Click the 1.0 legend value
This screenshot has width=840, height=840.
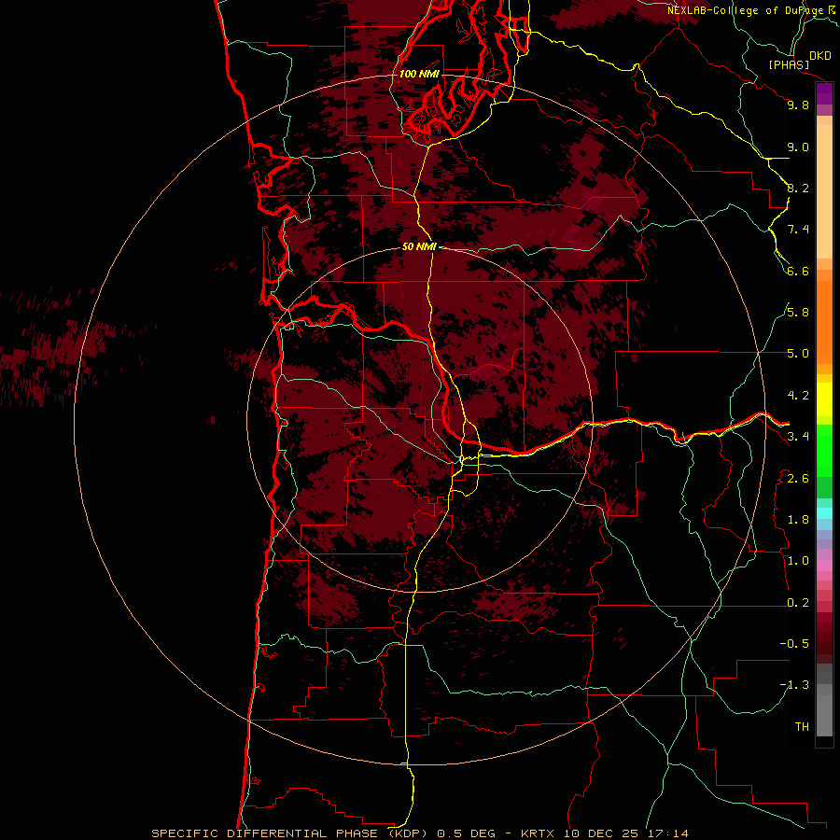tap(798, 561)
